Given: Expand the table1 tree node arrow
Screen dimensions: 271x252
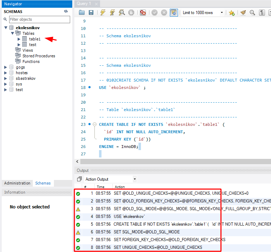Looking at the screenshot, I should pyautogui.click(x=19, y=39).
